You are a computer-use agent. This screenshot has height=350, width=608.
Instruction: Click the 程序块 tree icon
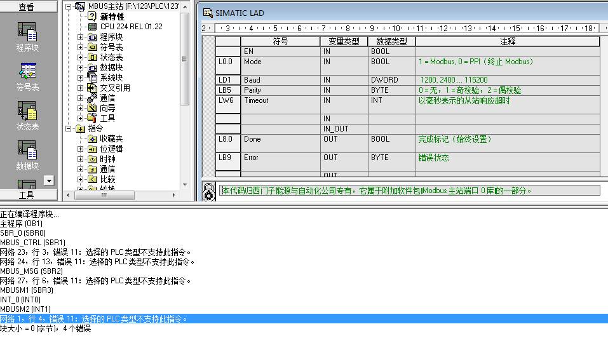92,37
